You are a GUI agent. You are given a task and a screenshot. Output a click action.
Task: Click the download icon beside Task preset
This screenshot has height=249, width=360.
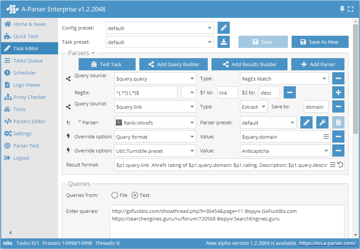(x=224, y=42)
